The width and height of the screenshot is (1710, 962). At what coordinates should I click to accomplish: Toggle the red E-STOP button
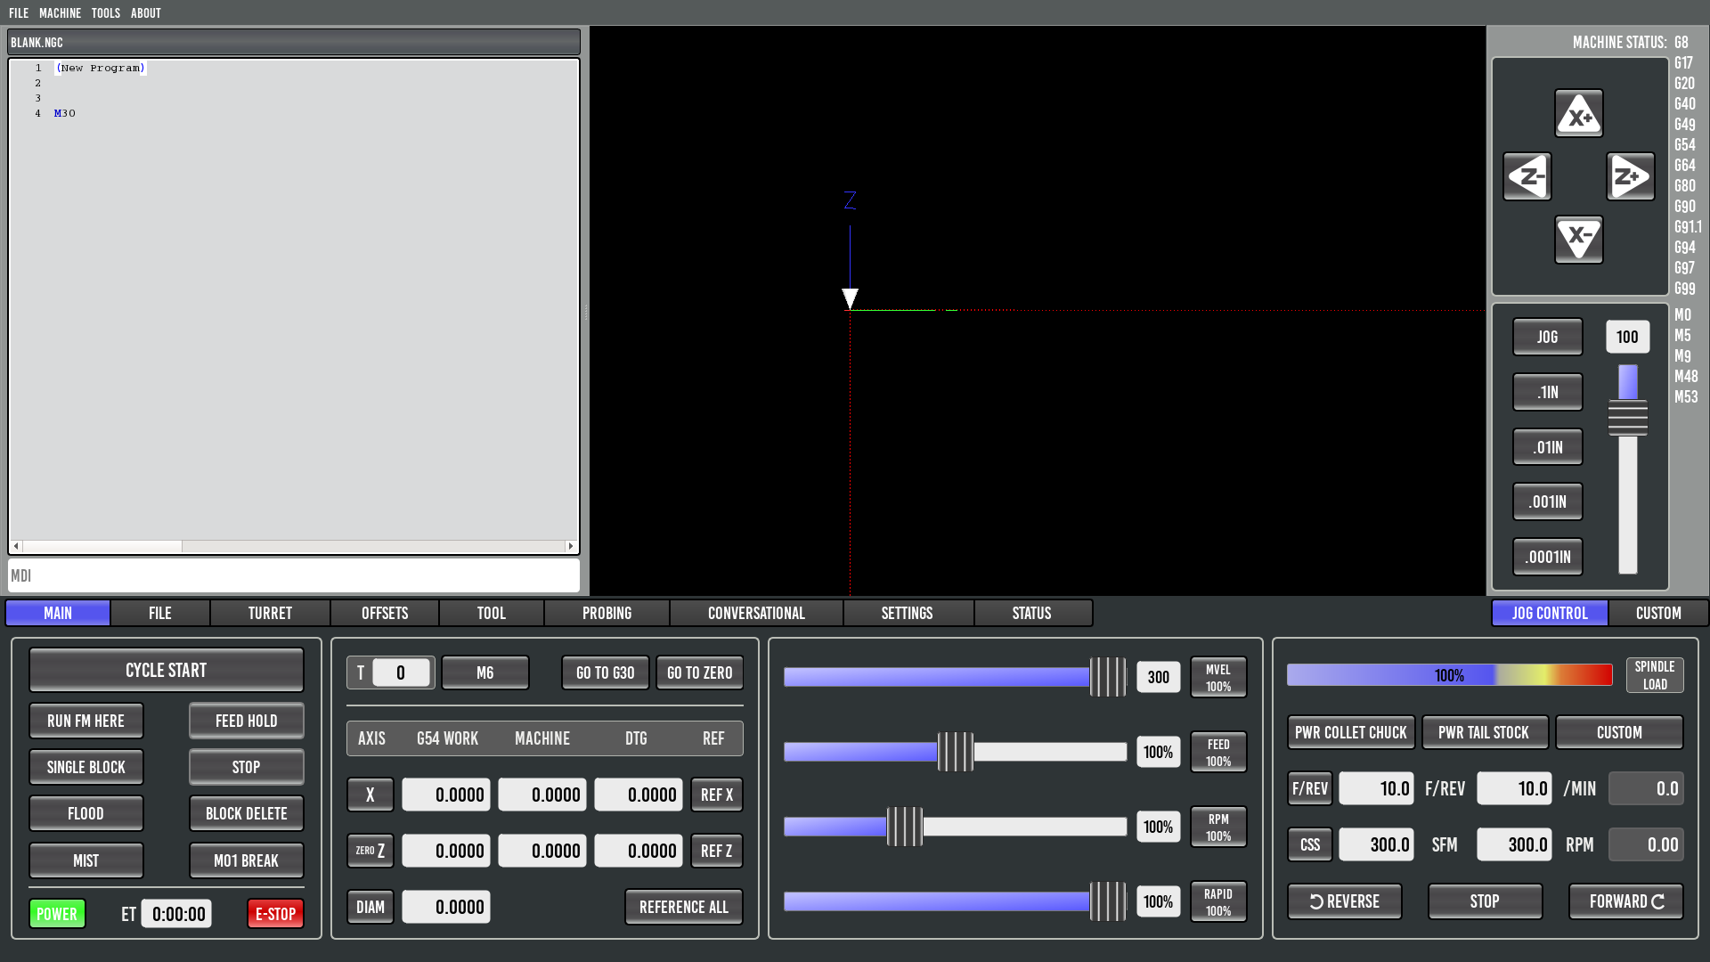tap(275, 914)
